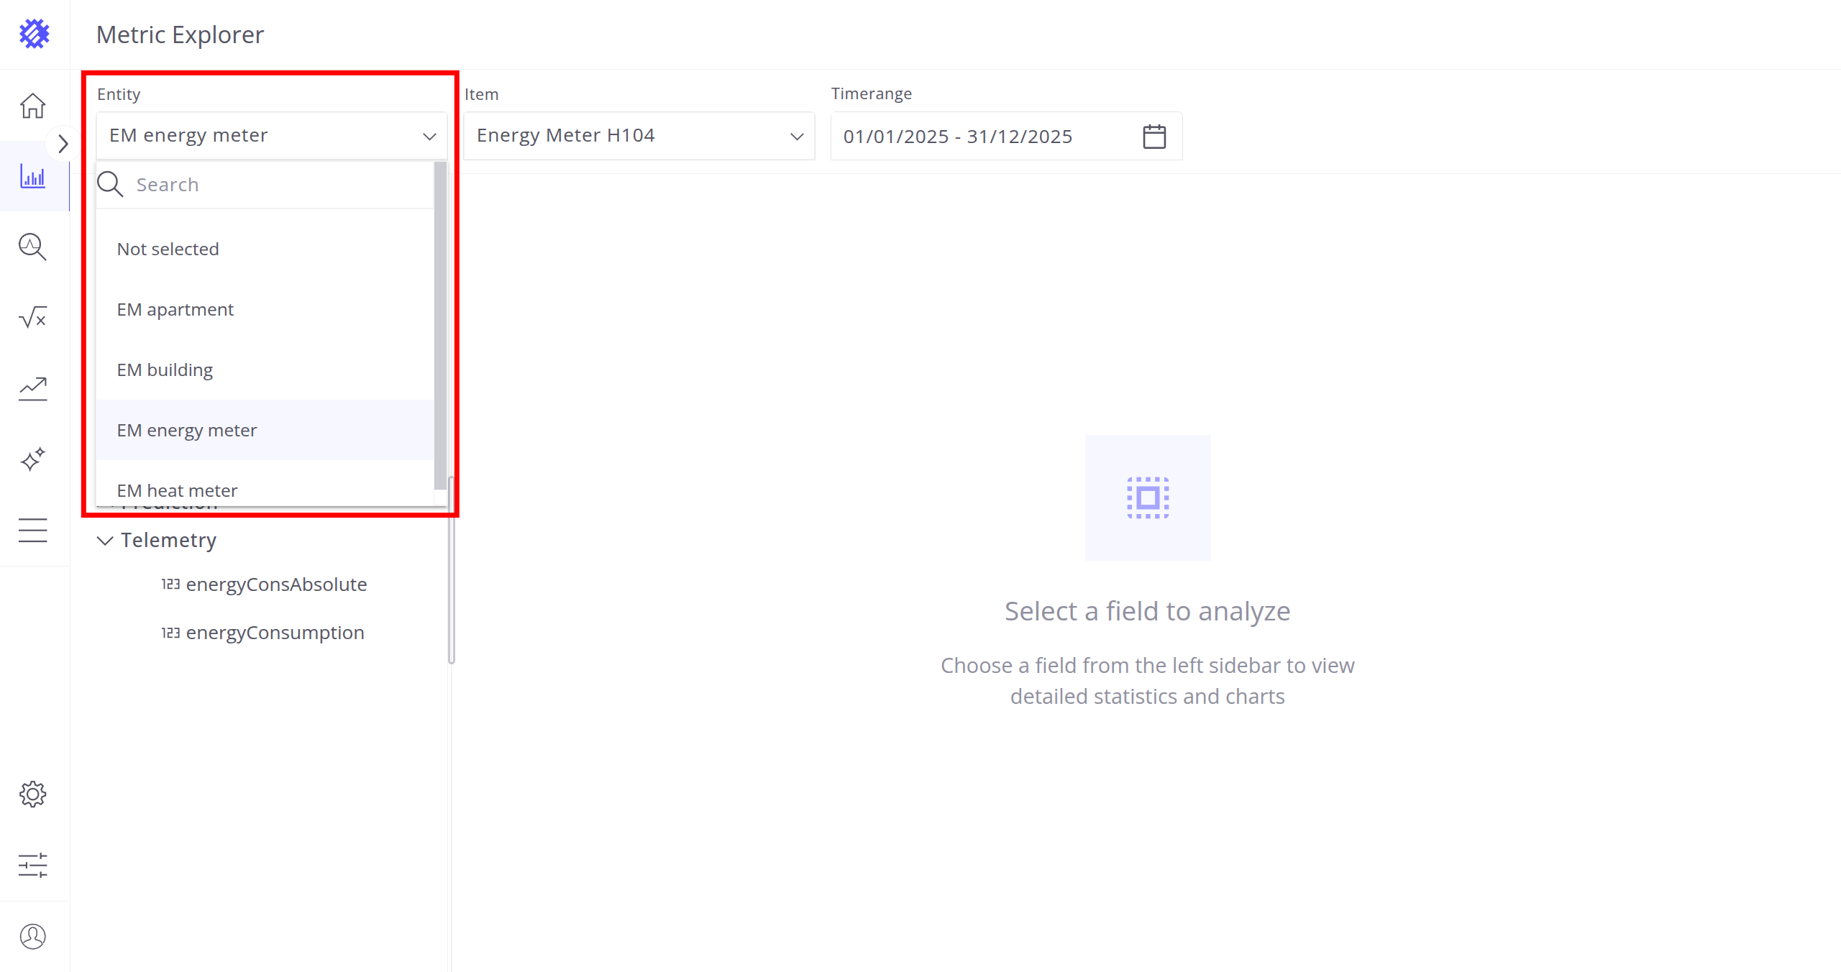Select the energyConsAbsolute telemetry field
The height and width of the screenshot is (972, 1841).
coord(276,584)
